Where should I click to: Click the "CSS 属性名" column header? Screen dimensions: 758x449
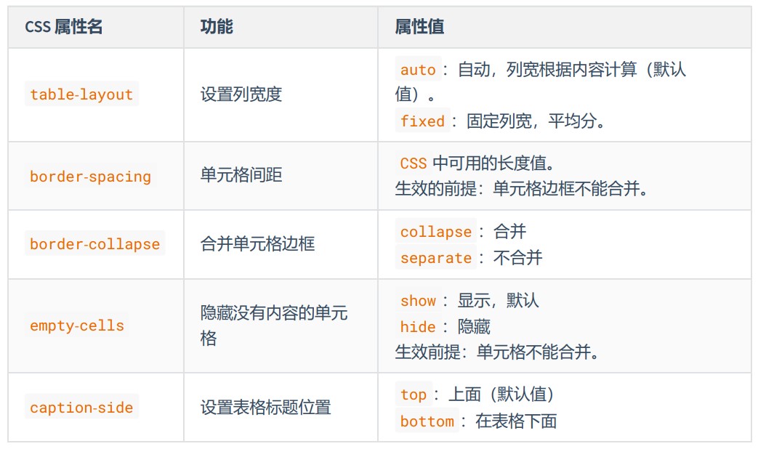64,28
